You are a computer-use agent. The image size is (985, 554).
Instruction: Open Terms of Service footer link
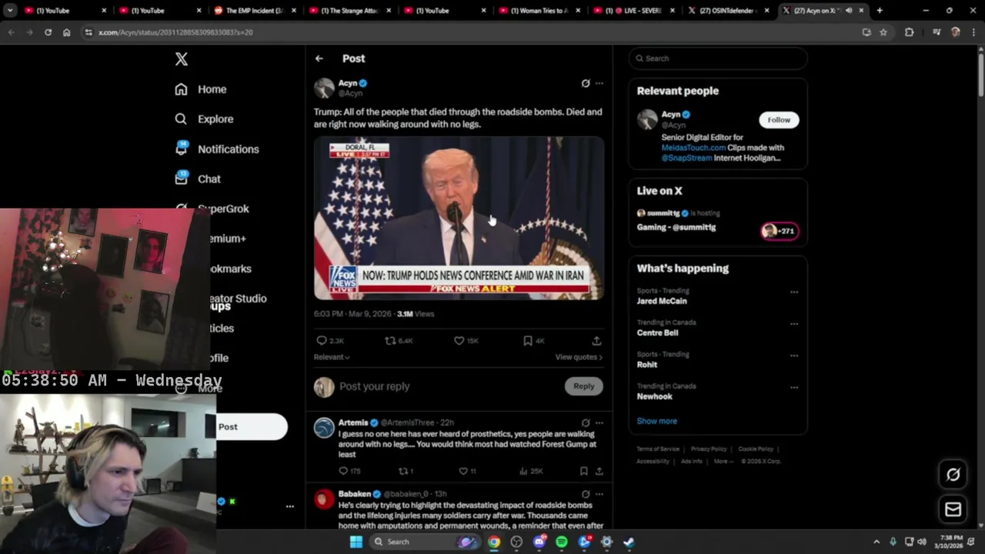(x=658, y=449)
